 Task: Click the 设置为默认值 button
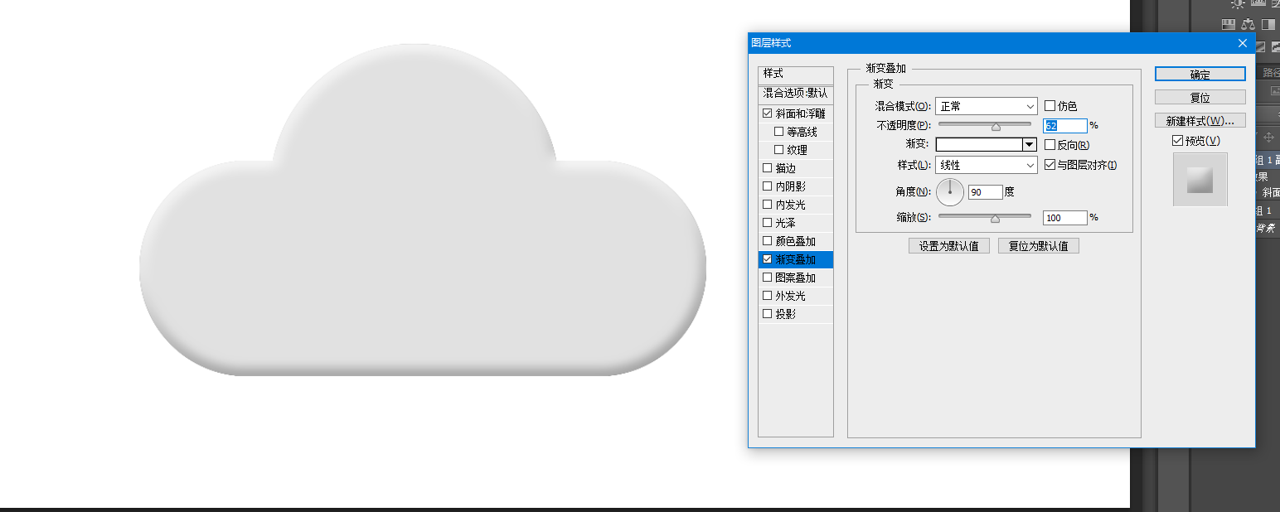[948, 246]
